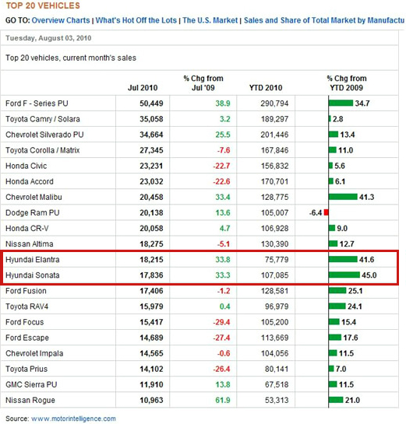
Task: Open The U.S. Market link
Action: pos(210,20)
